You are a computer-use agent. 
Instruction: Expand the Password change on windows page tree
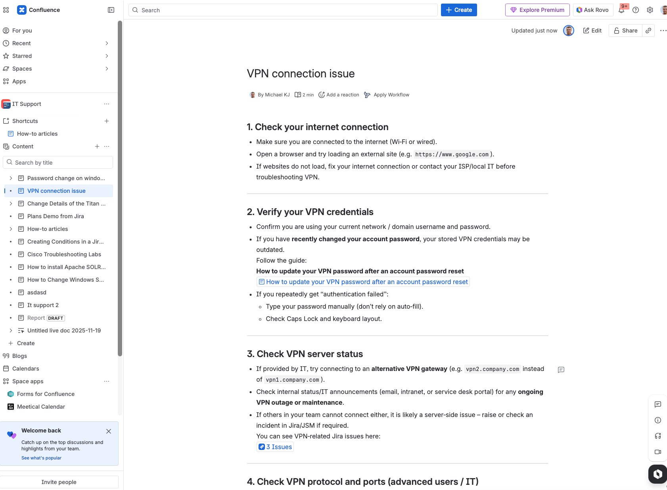point(11,178)
